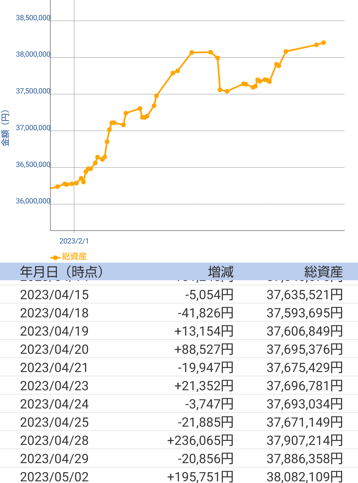Tap the 2023/04/23 date cell
This screenshot has width=358, height=483.
[54, 386]
